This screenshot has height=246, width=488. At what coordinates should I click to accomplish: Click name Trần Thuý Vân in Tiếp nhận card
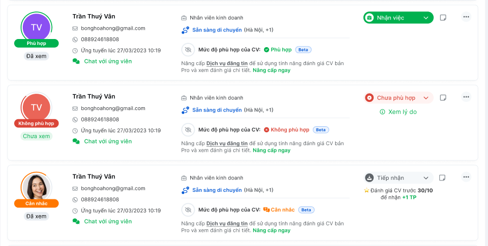click(x=94, y=177)
